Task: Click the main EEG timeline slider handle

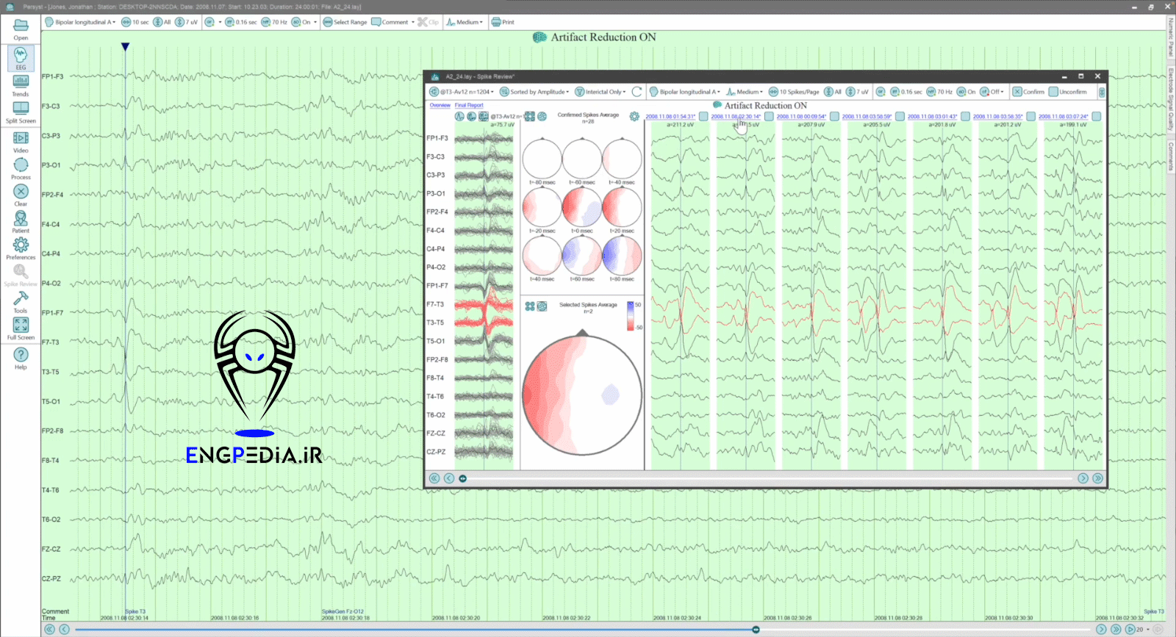Action: point(756,630)
